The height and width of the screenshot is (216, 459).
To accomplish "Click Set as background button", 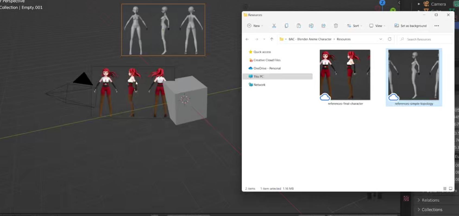I will point(410,26).
